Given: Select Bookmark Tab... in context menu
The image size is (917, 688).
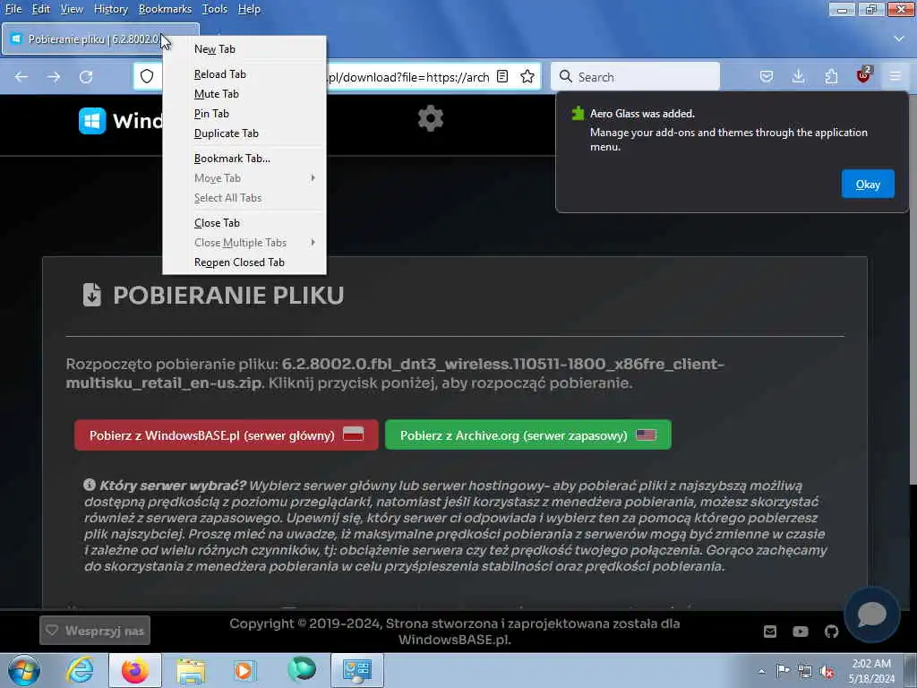Looking at the screenshot, I should click(244, 159).
